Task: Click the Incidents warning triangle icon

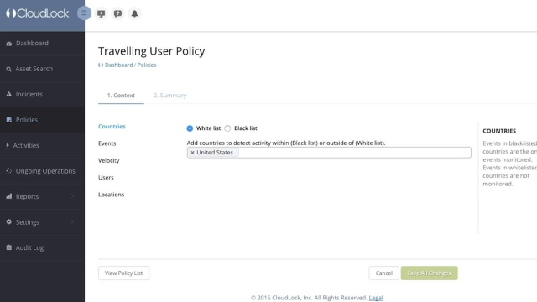Action: 9,94
